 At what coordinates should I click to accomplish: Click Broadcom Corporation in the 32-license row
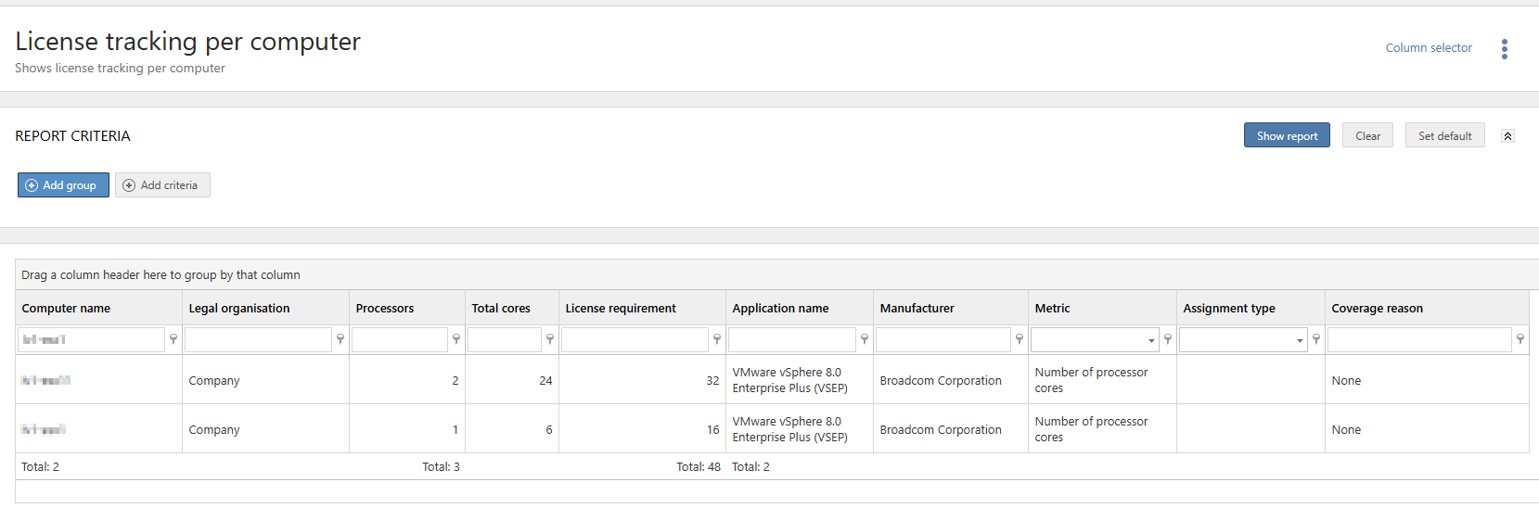941,381
